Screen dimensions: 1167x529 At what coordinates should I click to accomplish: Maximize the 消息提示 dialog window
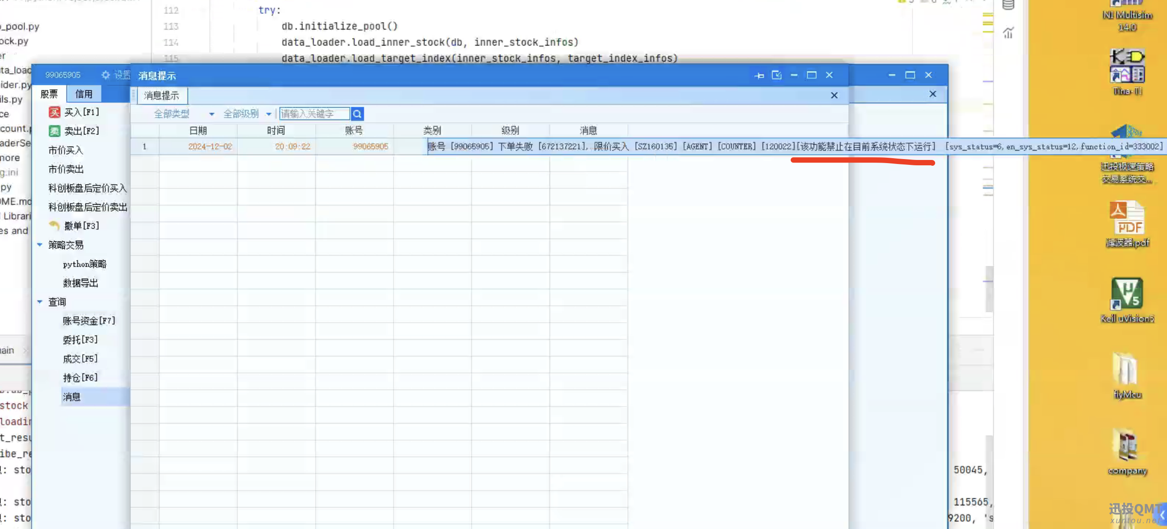point(811,75)
